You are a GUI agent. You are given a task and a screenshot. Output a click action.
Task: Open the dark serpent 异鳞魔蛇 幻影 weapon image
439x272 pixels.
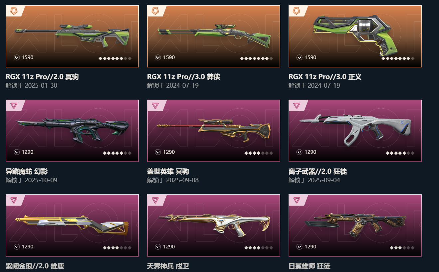point(73,131)
